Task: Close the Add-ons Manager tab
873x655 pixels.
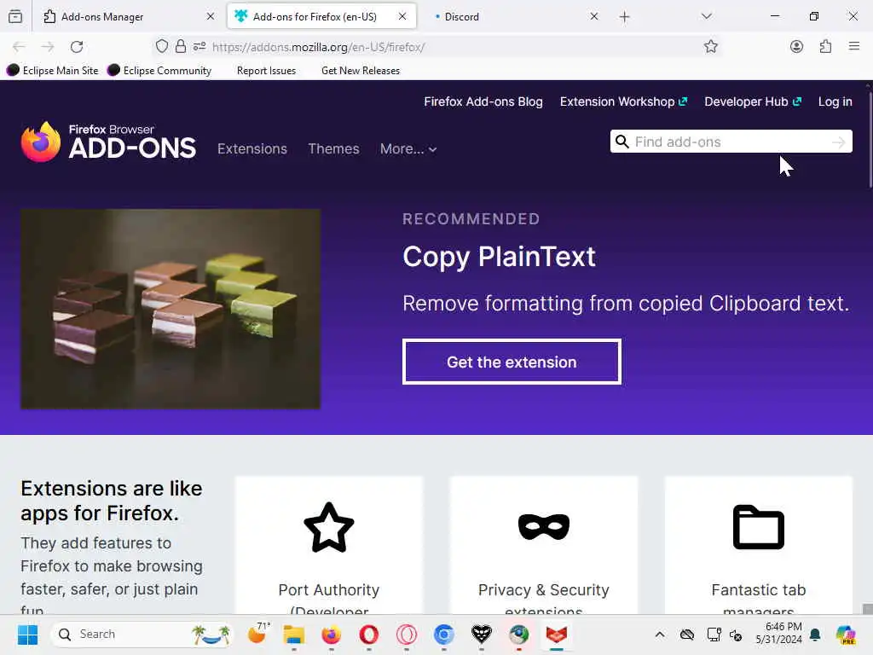Action: pos(211,17)
